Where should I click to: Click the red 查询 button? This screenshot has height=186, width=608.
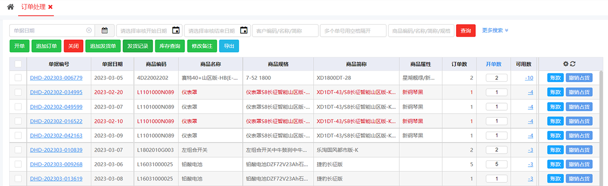pos(466,30)
